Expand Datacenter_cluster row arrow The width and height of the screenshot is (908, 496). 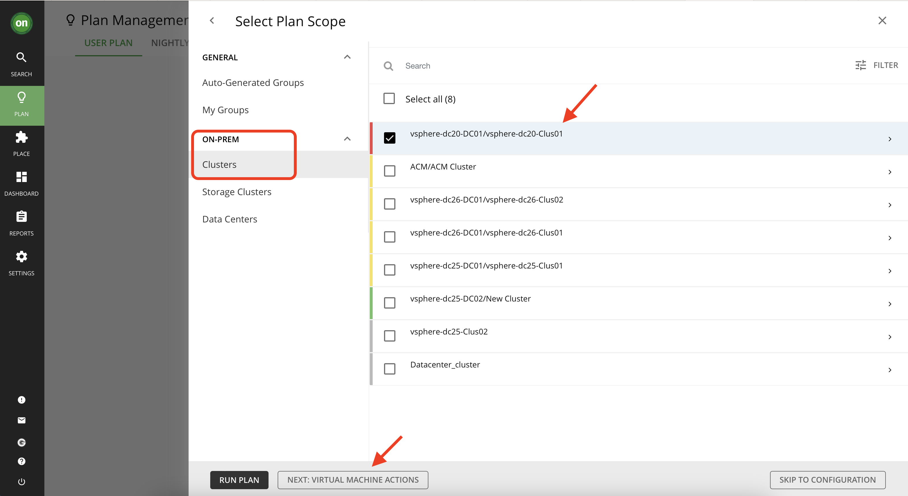[x=890, y=370]
